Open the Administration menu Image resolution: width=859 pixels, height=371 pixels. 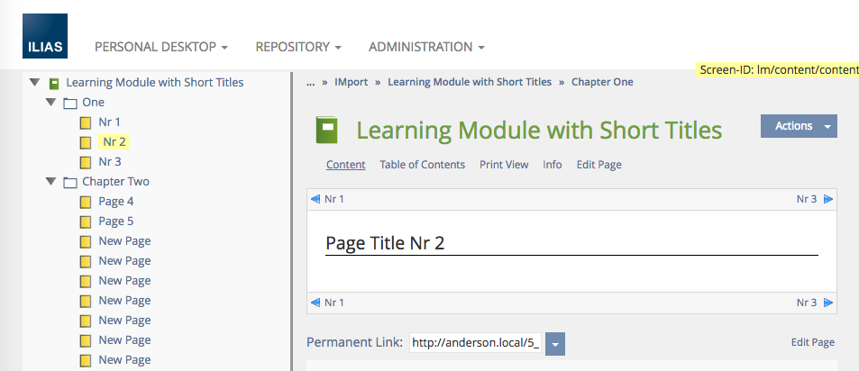click(x=426, y=47)
